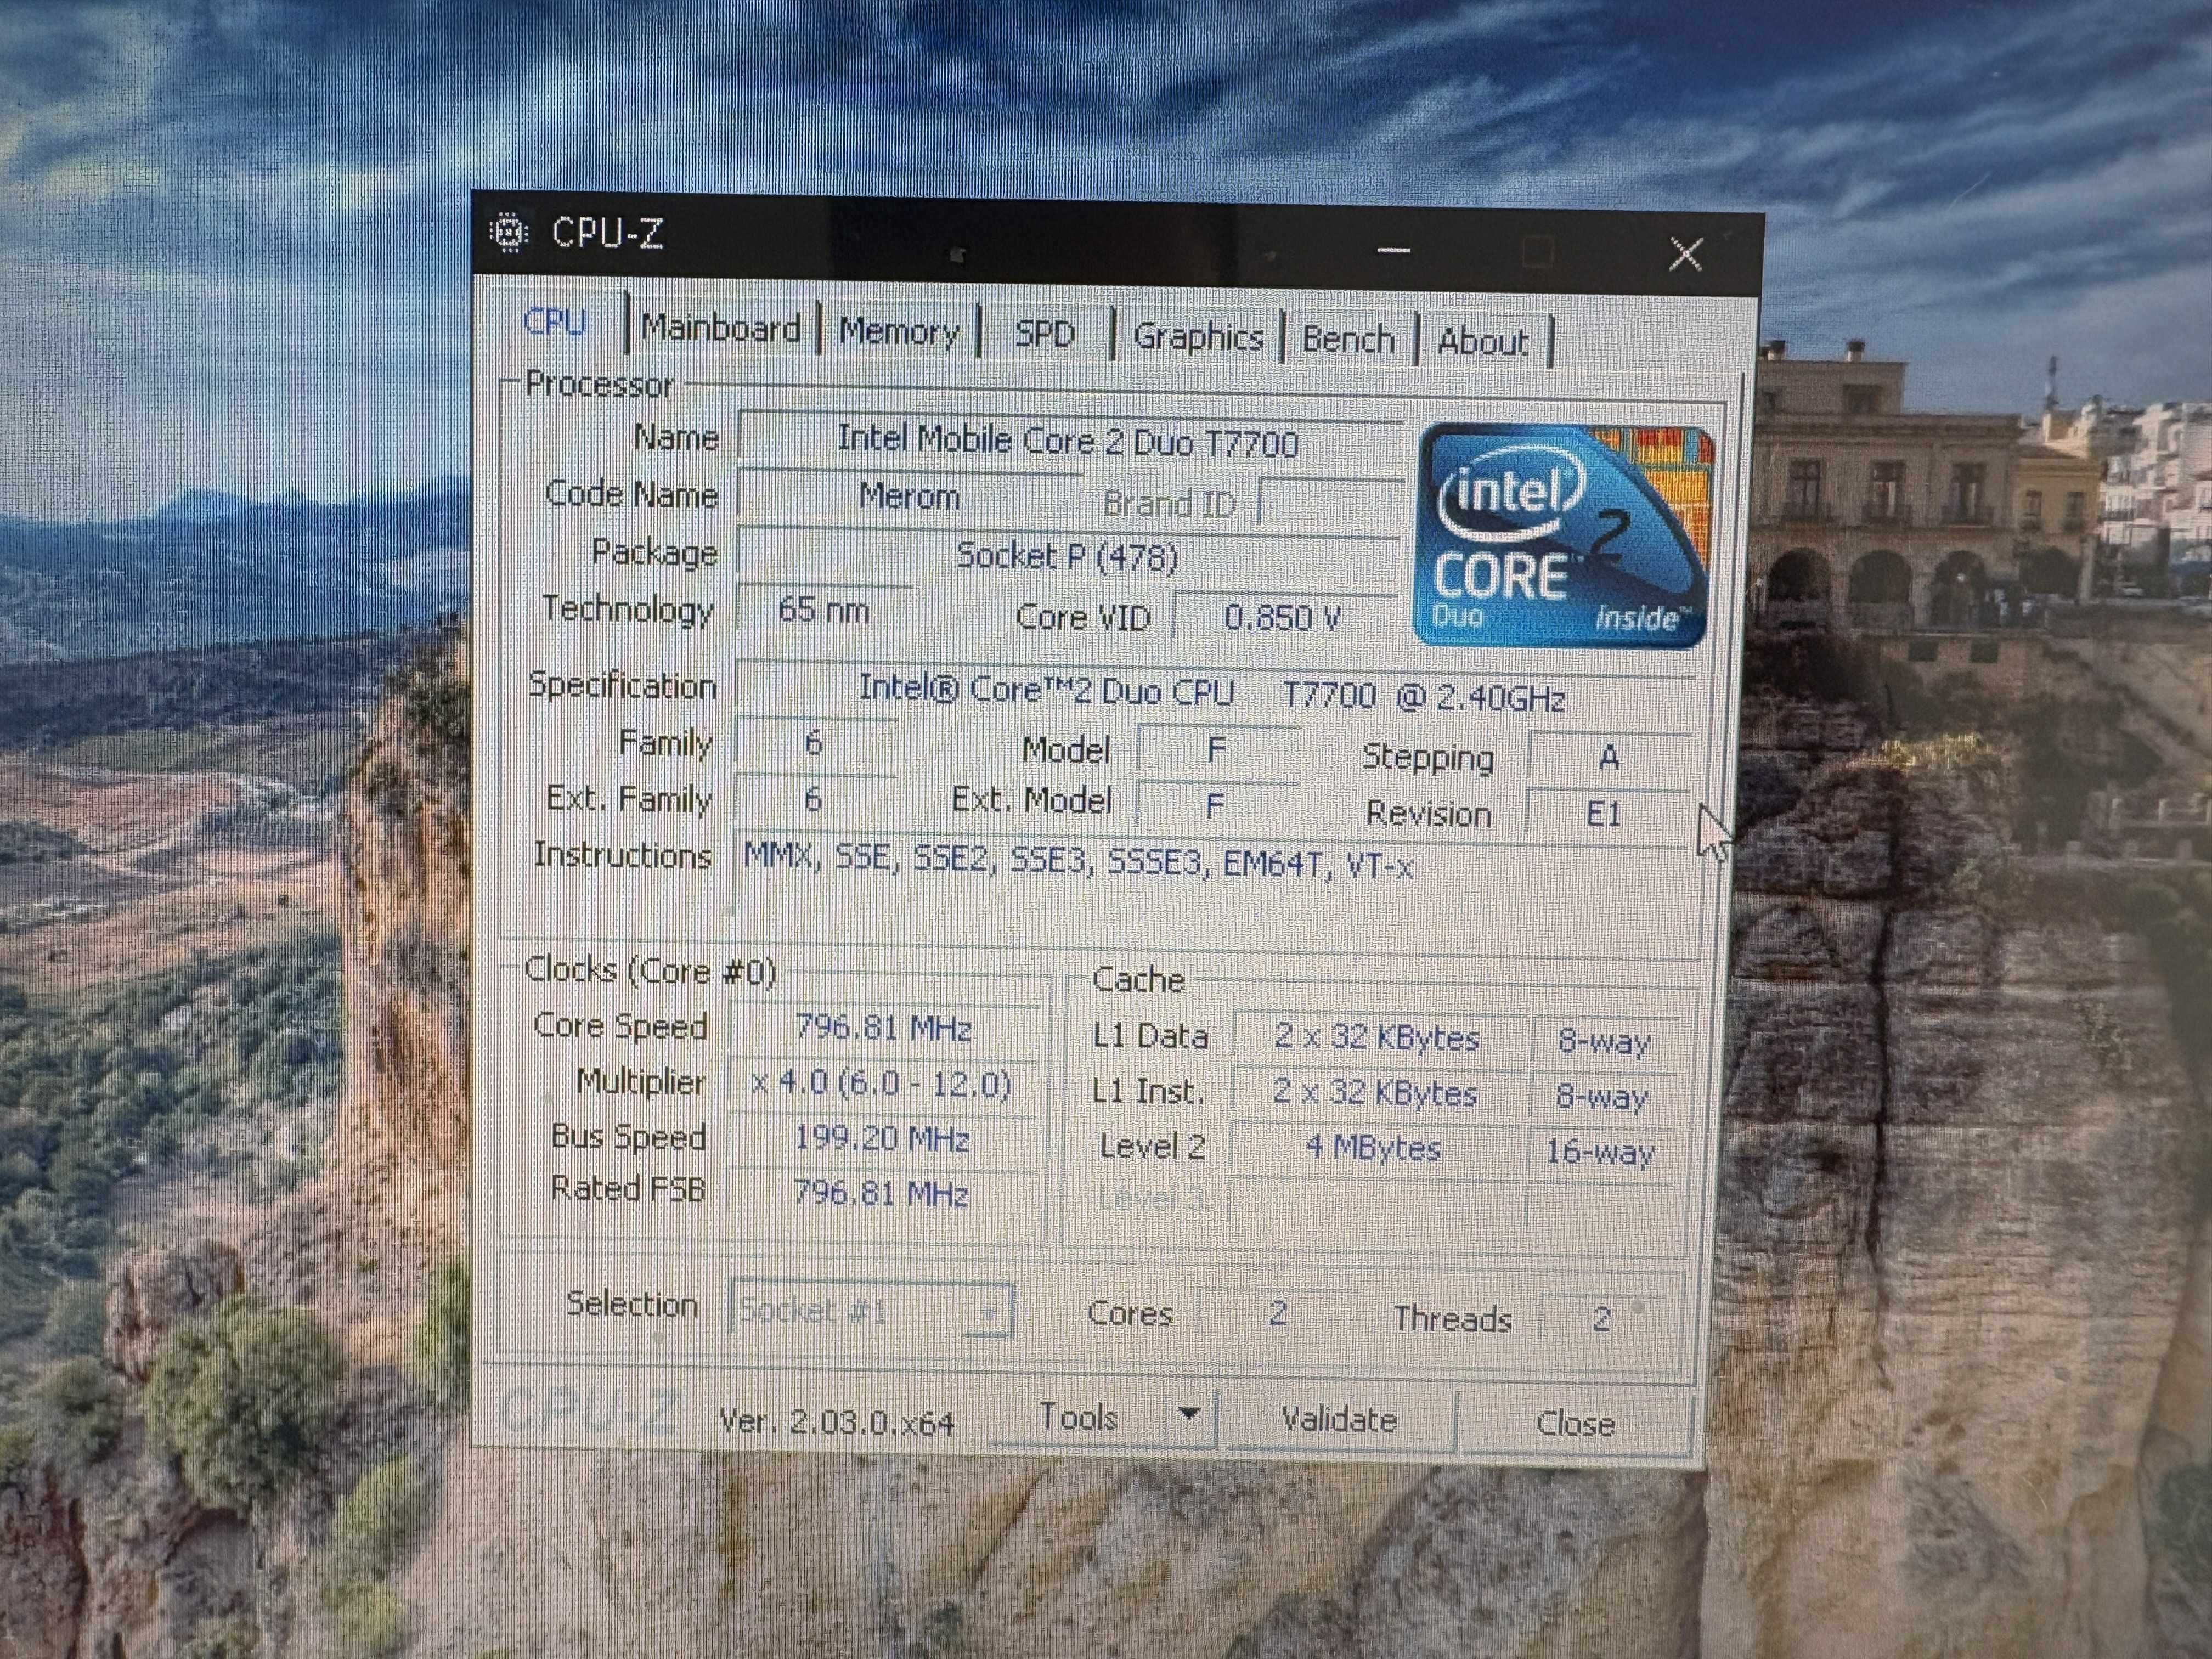Image resolution: width=2212 pixels, height=1659 pixels.
Task: Click the Core Speed value 796.81 MHz
Action: point(884,1028)
